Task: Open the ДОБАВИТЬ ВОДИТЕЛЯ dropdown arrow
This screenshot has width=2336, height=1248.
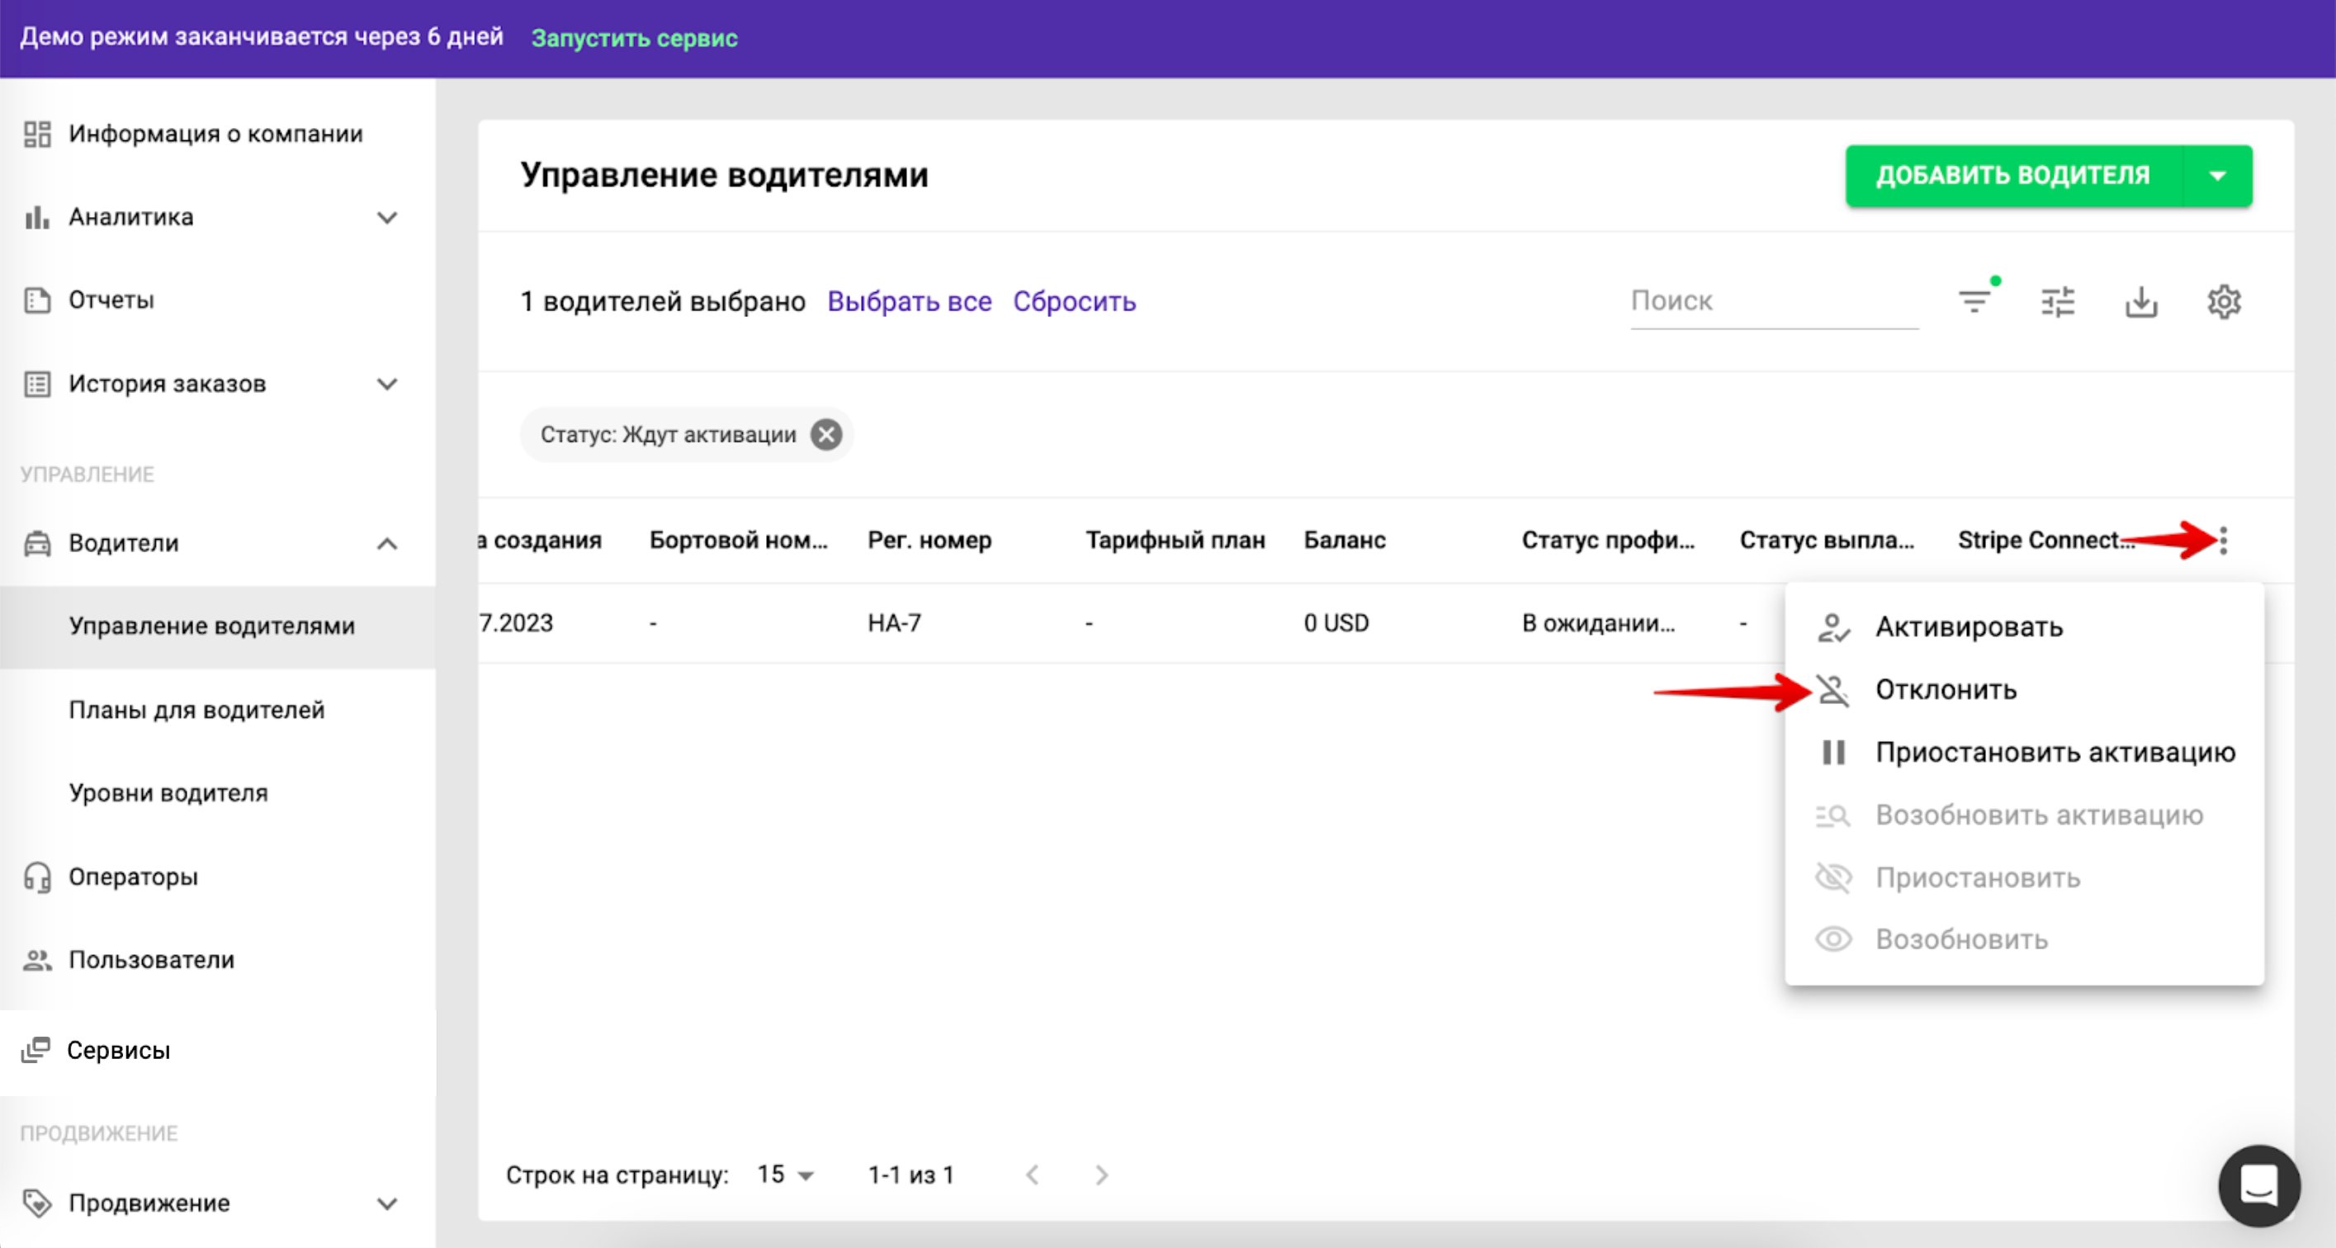Action: 2217,176
